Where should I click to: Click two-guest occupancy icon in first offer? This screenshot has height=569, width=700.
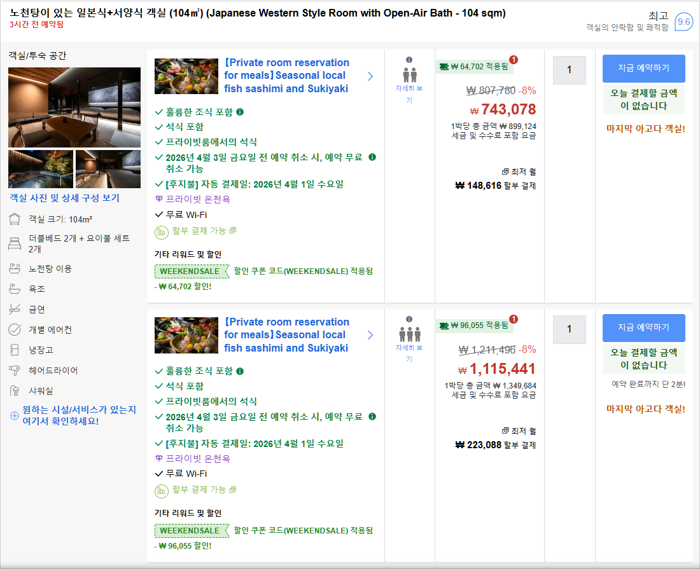tap(409, 75)
